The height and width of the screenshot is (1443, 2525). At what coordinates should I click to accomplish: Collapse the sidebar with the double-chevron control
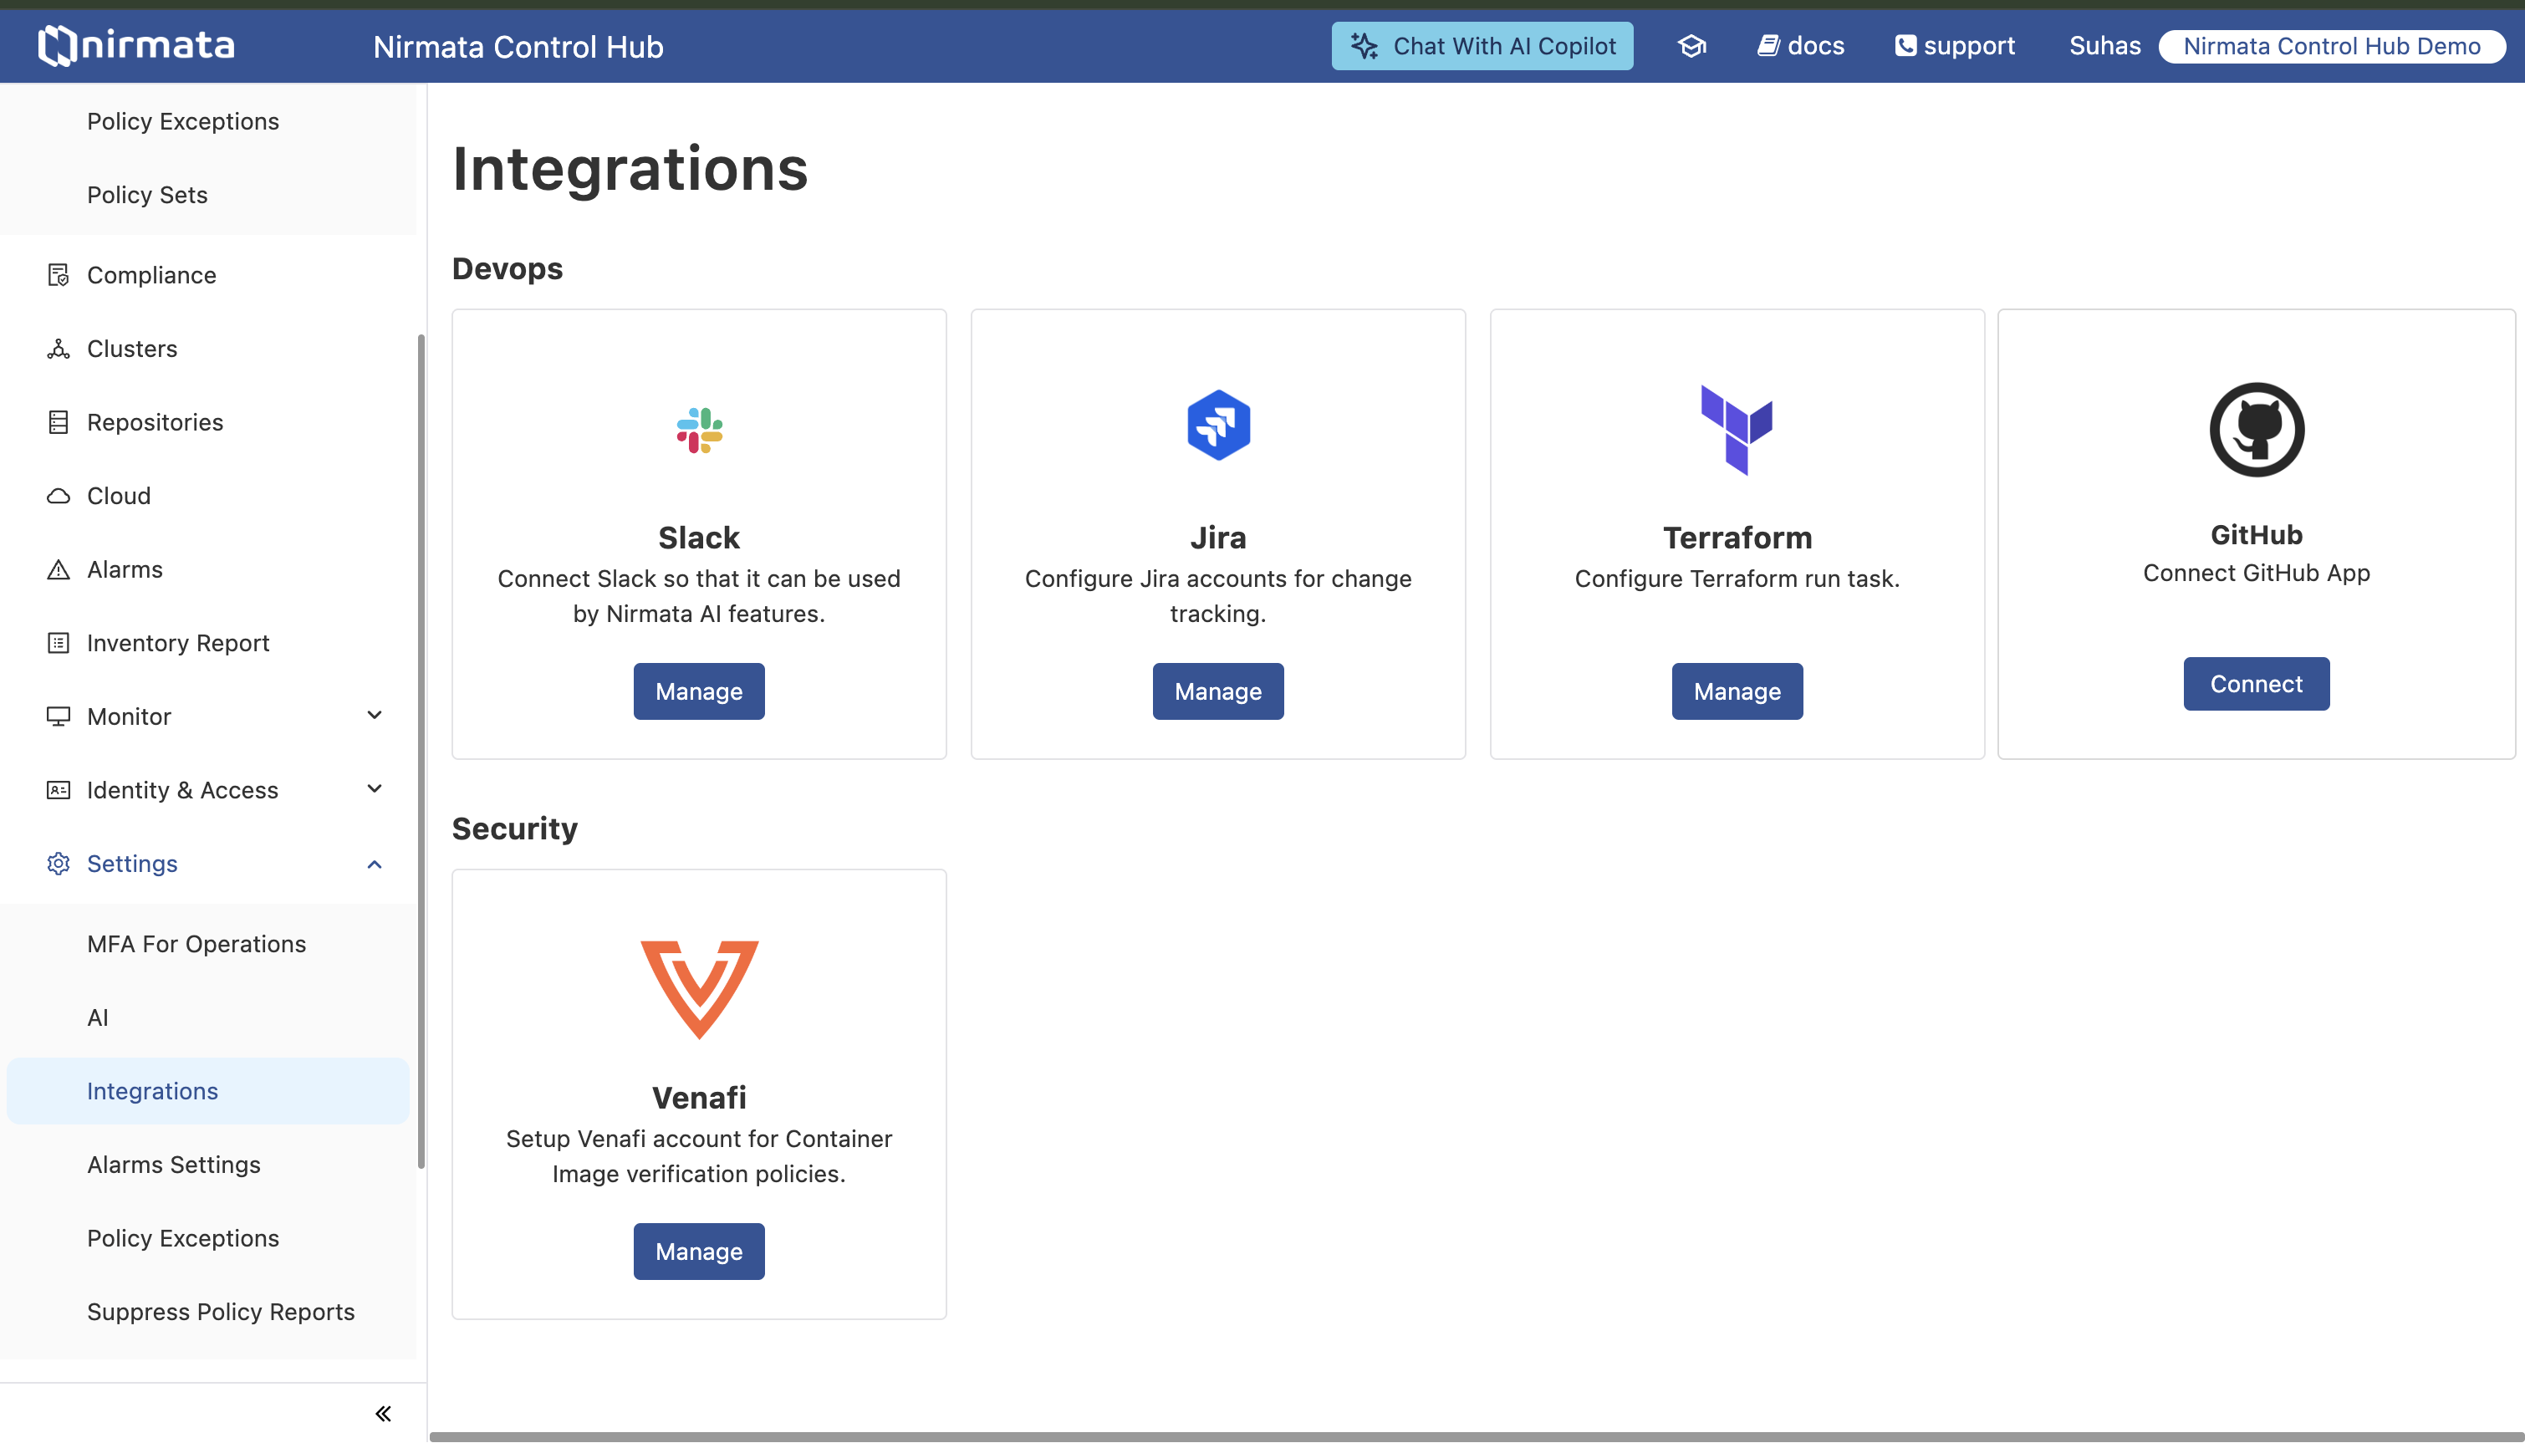tap(383, 1413)
